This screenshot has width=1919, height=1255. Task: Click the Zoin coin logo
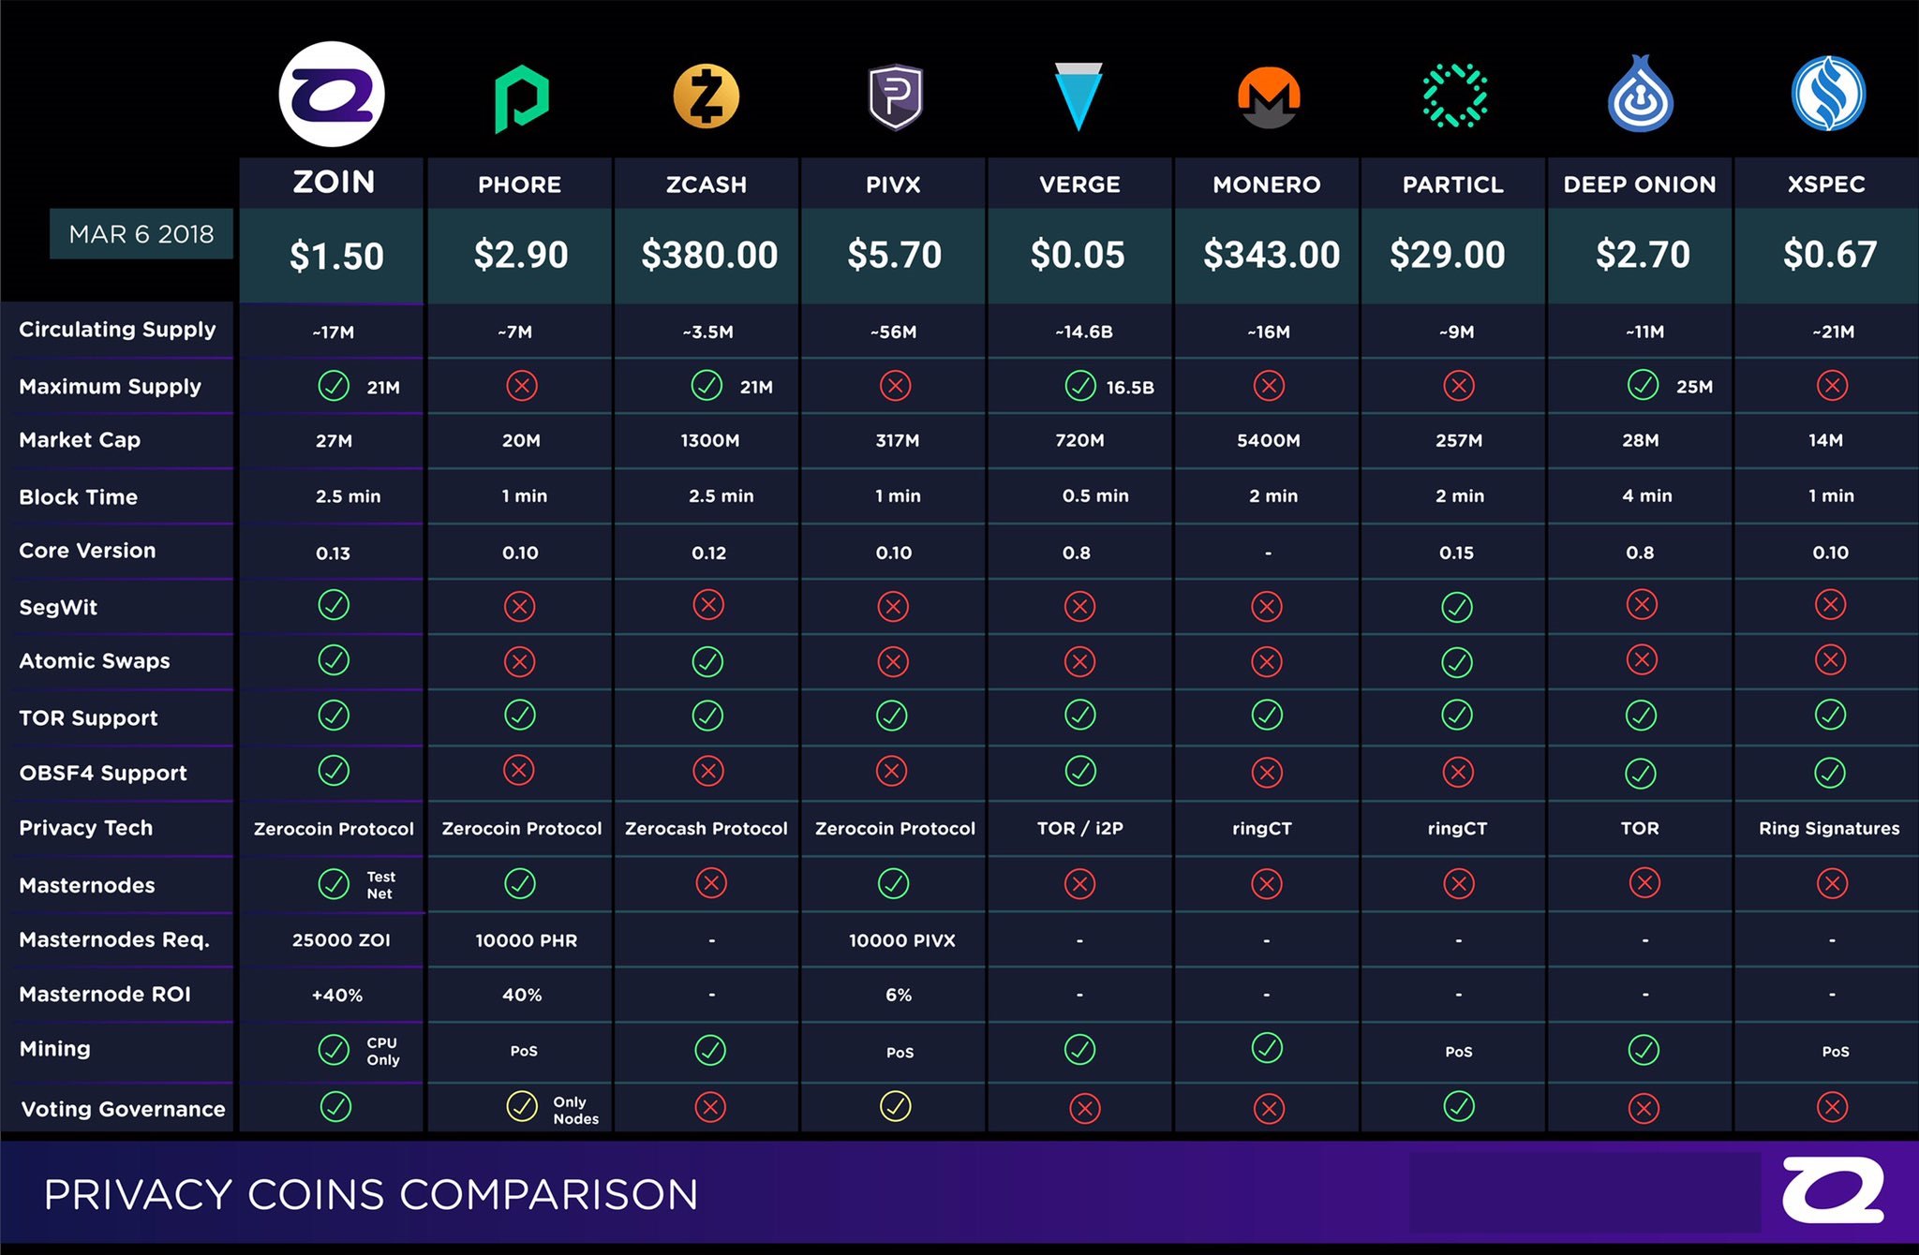point(332,95)
